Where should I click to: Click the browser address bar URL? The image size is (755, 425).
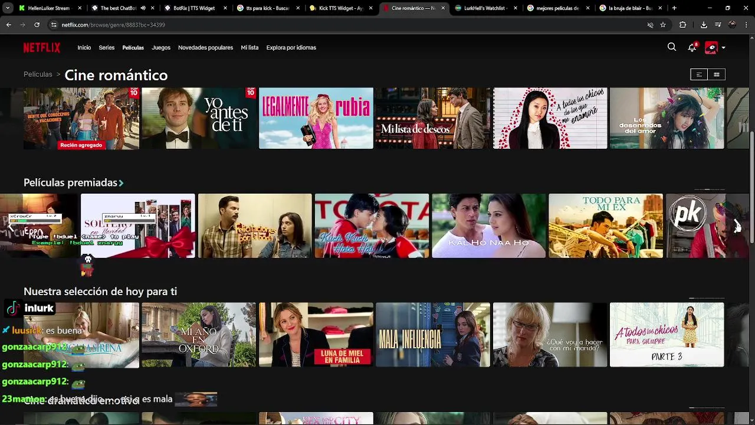113,25
